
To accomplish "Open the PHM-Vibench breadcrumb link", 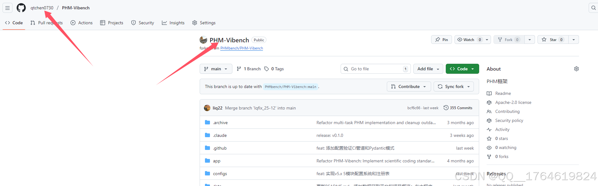I will coord(76,8).
